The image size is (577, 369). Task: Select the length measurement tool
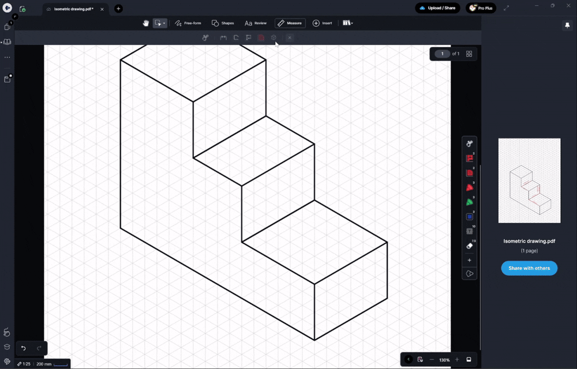click(x=223, y=37)
